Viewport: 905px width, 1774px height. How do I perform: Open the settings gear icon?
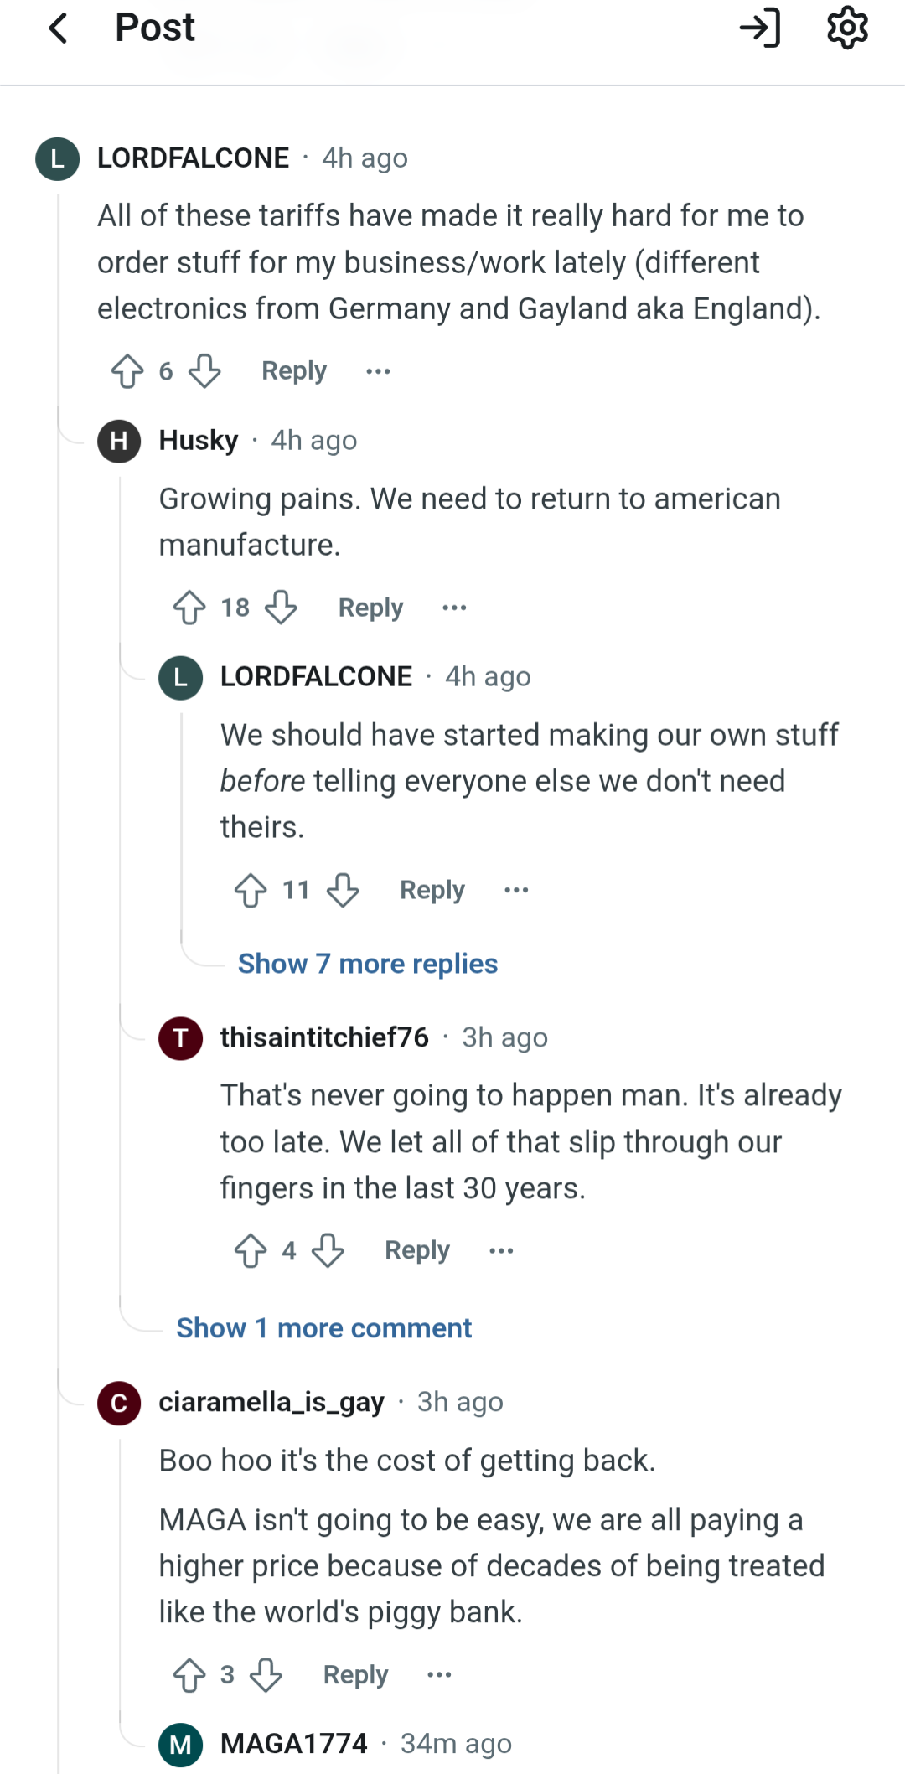point(847,28)
